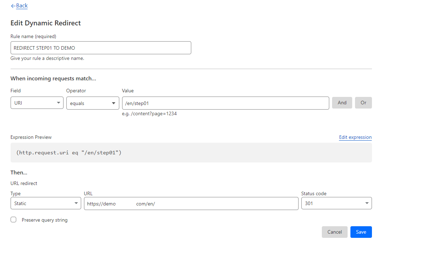427x253 pixels.
Task: Expand the Operator dropdown showing equals
Action: tap(92, 103)
